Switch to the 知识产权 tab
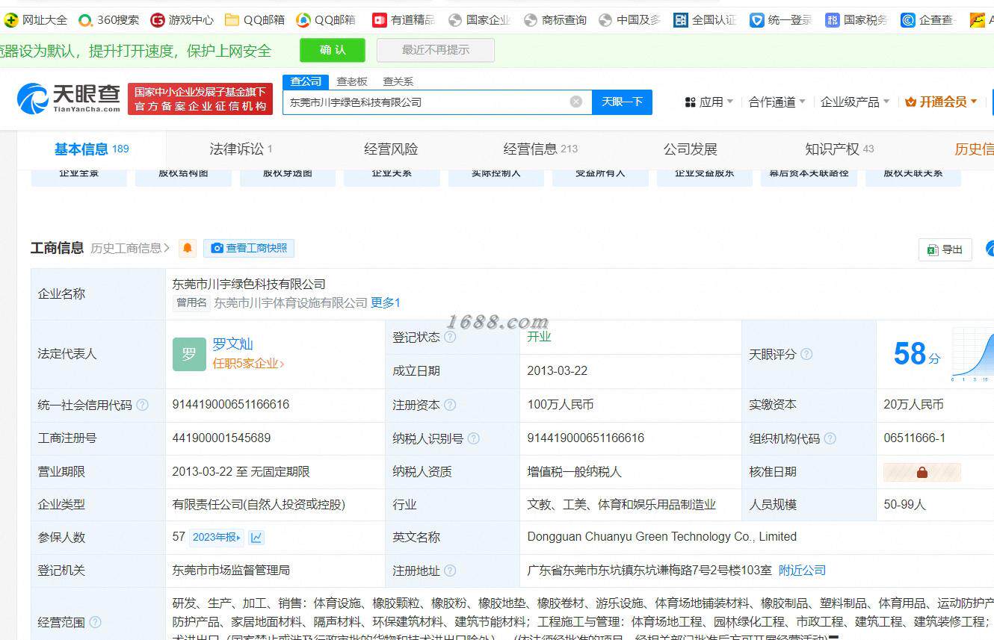Viewport: 994px width, 640px height. point(839,149)
